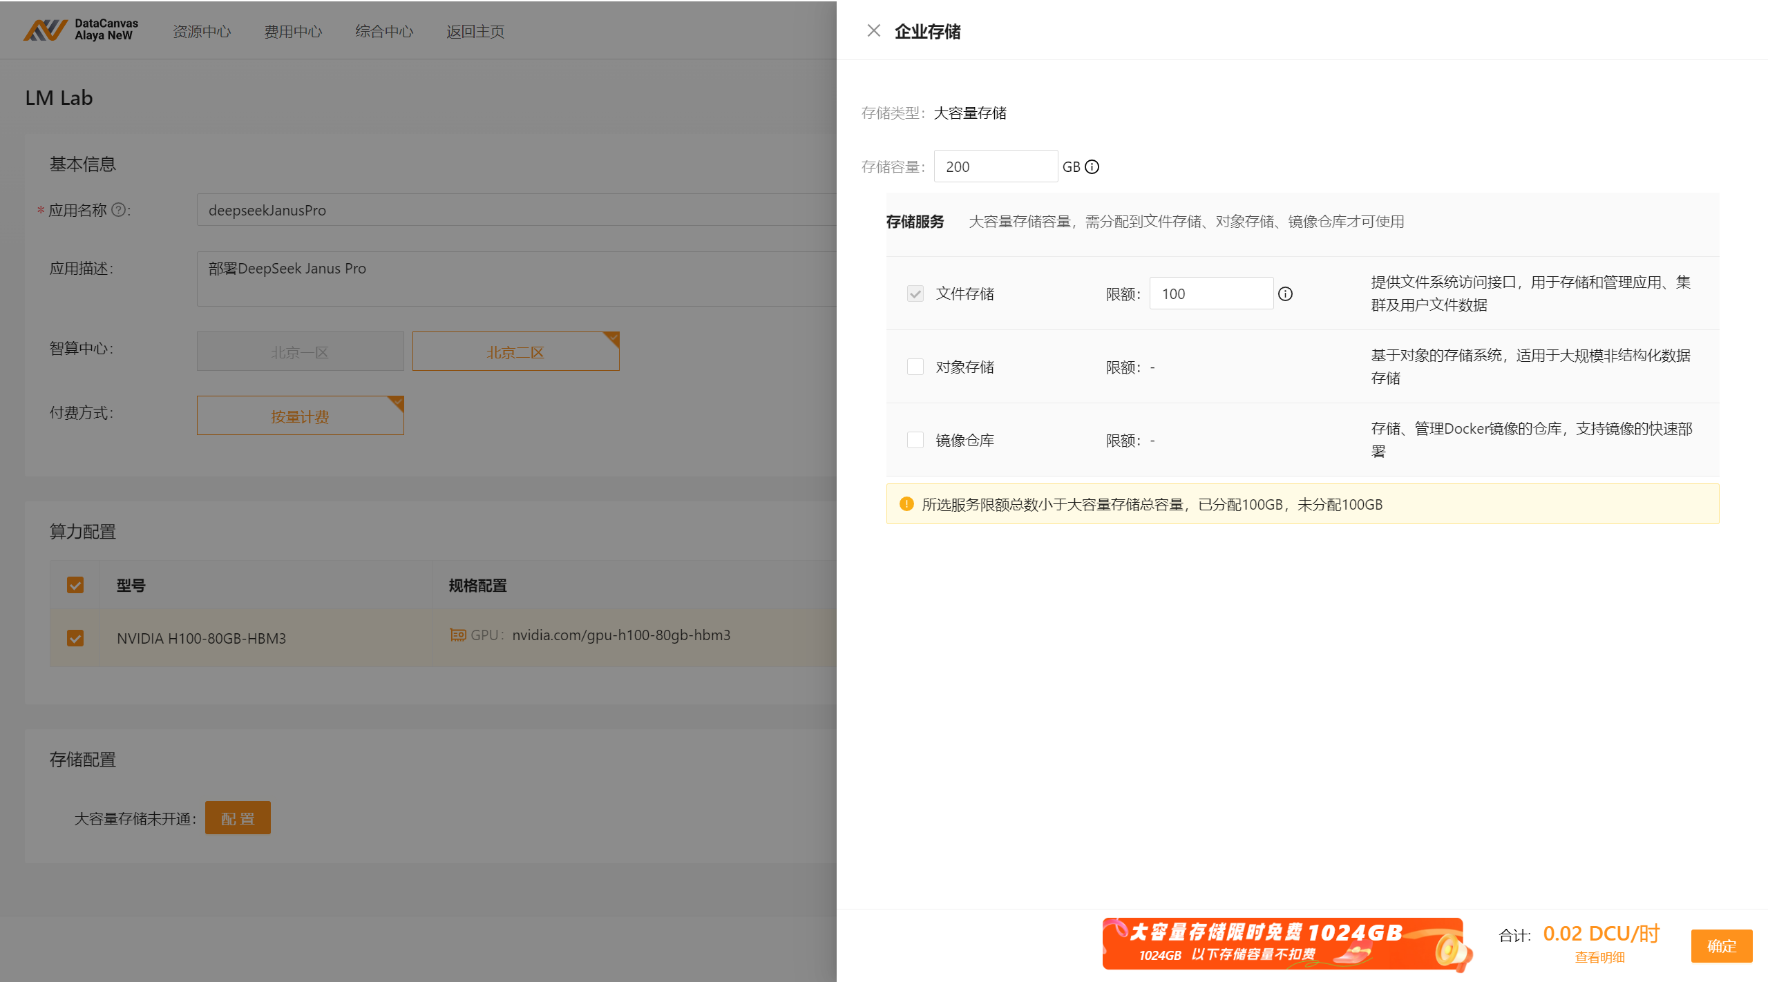Image resolution: width=1768 pixels, height=982 pixels.
Task: Toggle the 文件存储 checkbox
Action: pos(915,294)
